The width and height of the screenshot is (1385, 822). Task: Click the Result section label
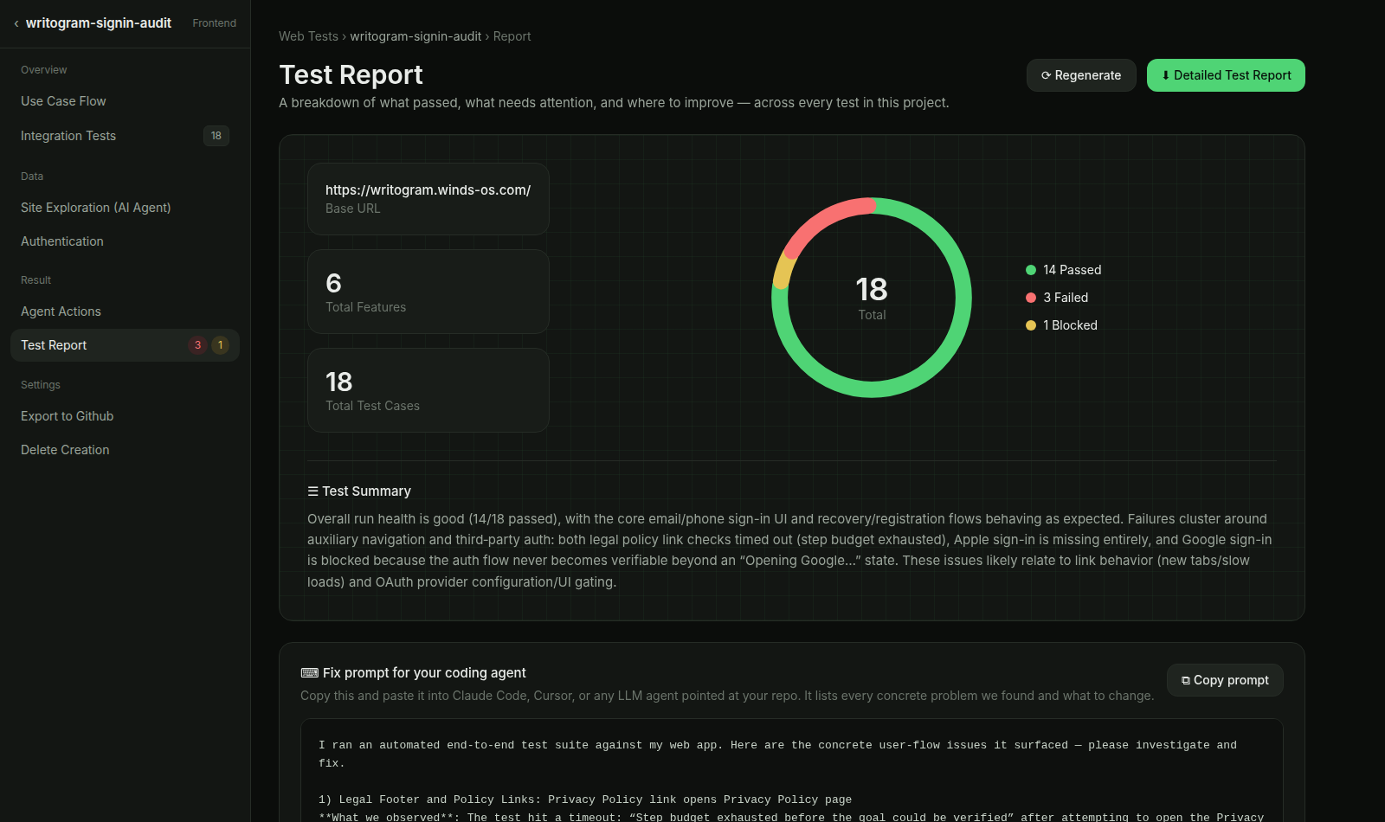[x=36, y=280]
